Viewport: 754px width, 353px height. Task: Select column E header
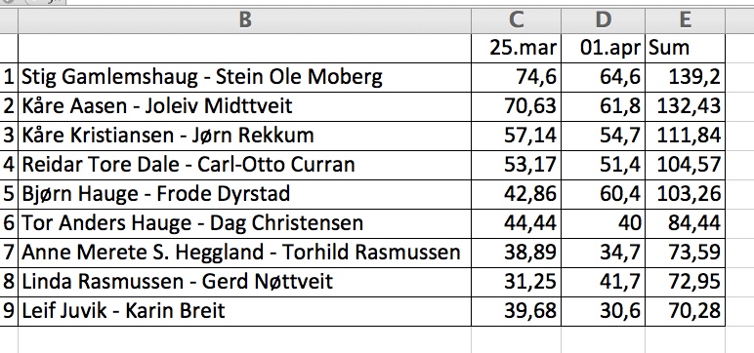point(685,20)
